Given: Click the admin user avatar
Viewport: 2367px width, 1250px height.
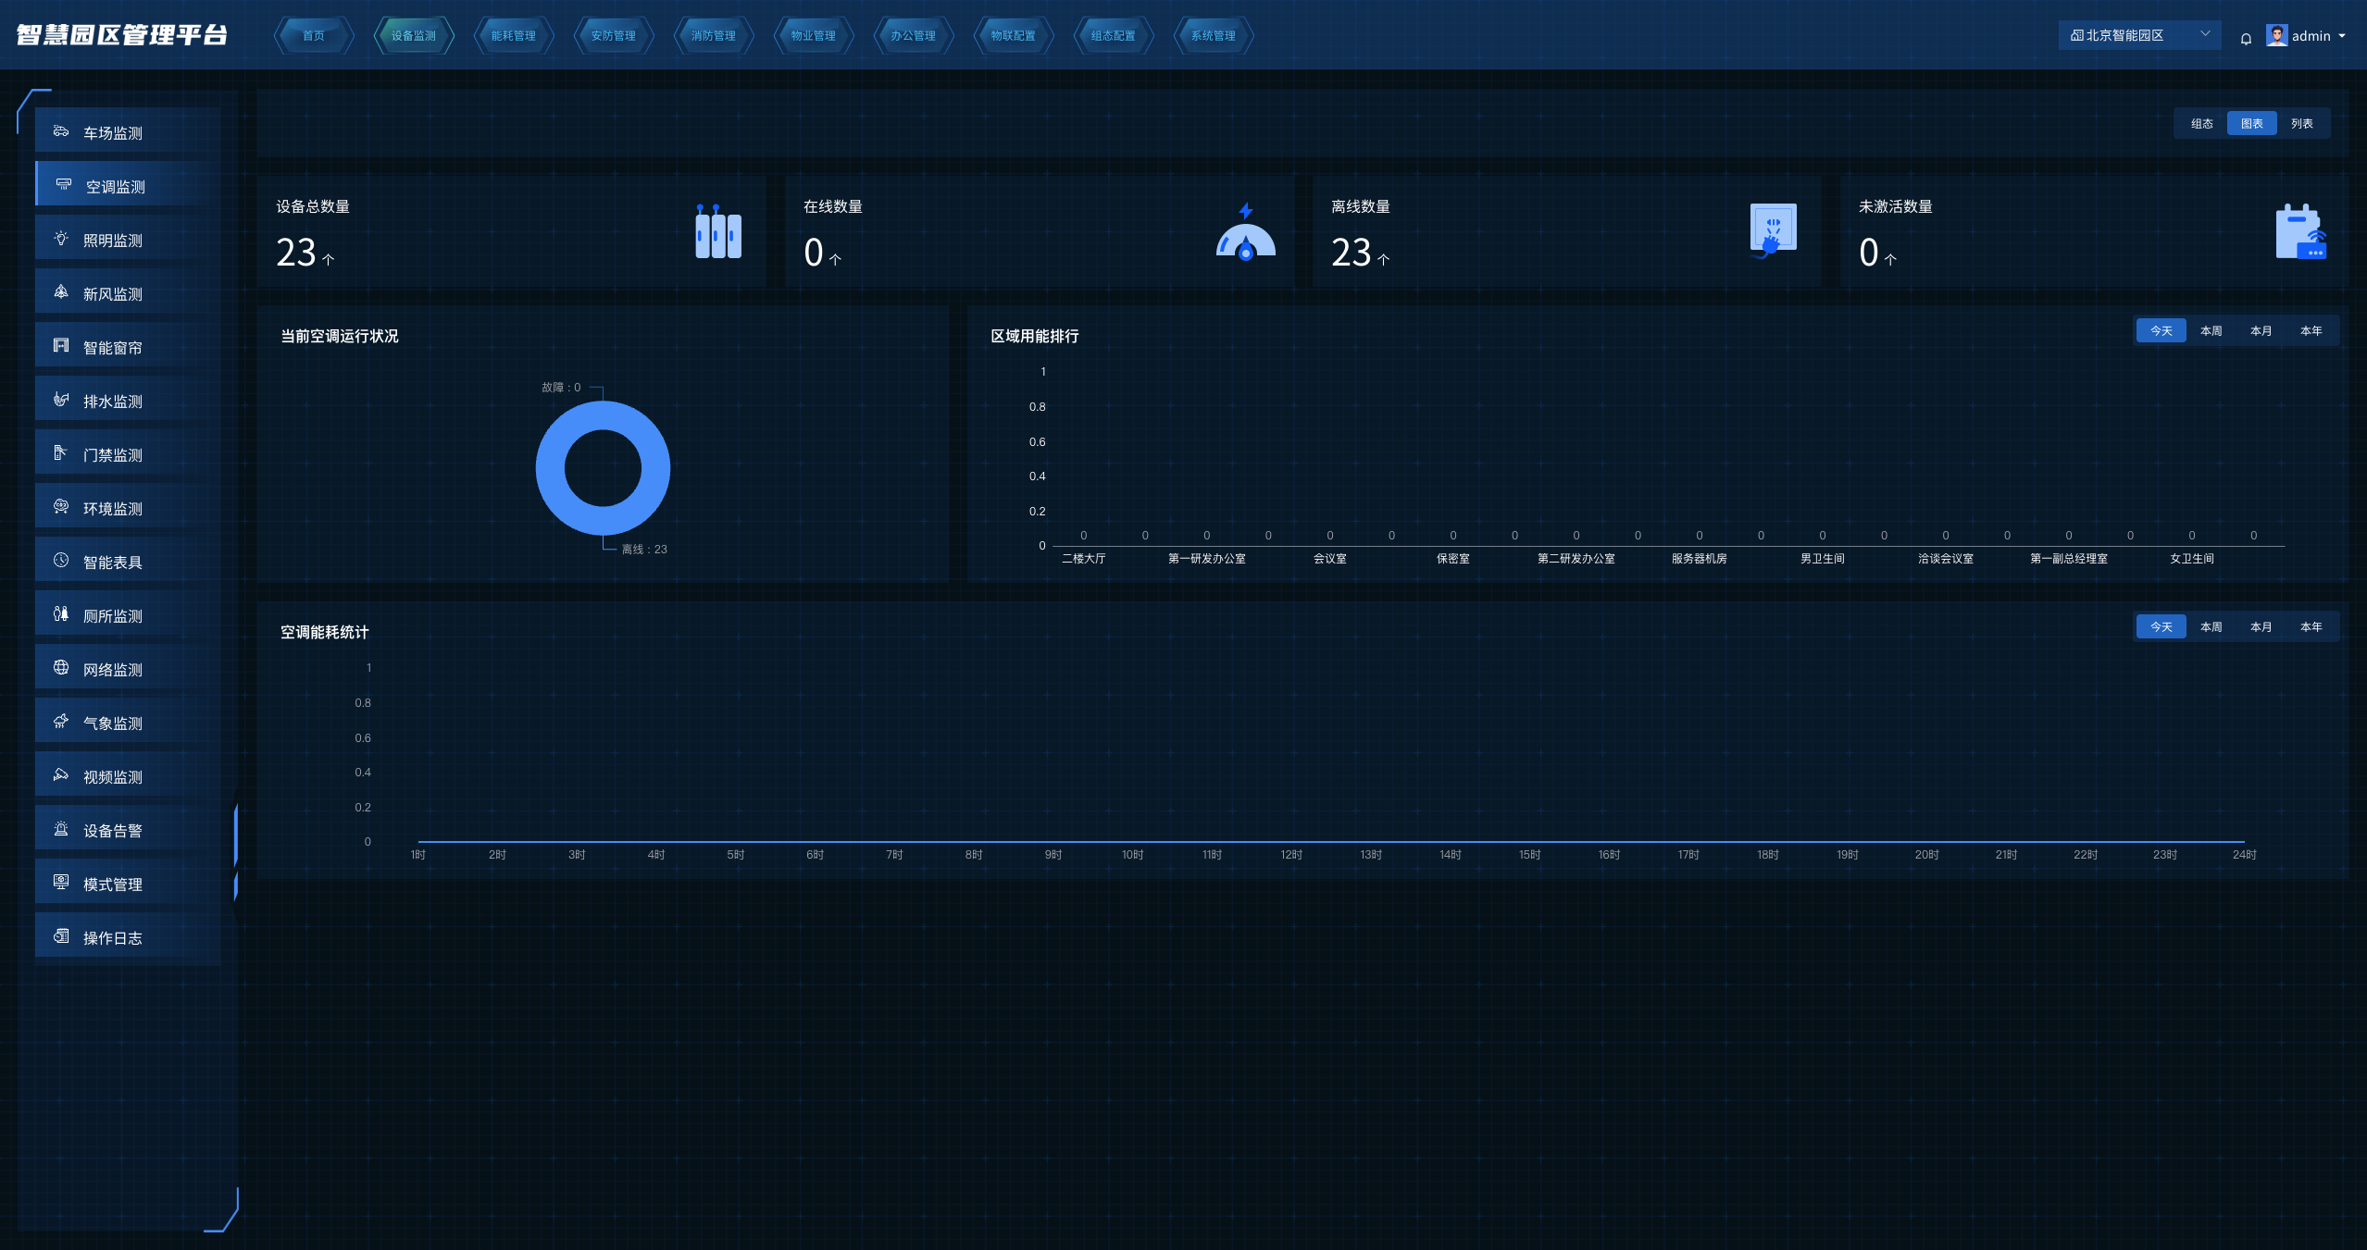Looking at the screenshot, I should [2276, 35].
